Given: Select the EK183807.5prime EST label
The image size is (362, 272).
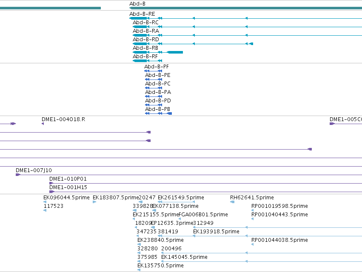Looking at the screenshot, I should click(116, 198).
